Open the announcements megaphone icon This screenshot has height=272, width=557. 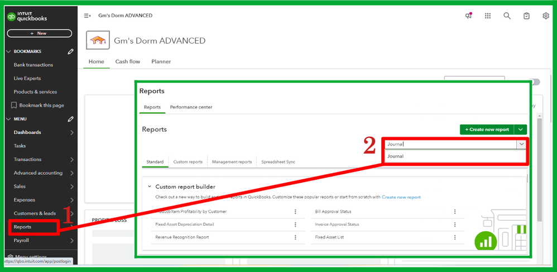click(469, 16)
